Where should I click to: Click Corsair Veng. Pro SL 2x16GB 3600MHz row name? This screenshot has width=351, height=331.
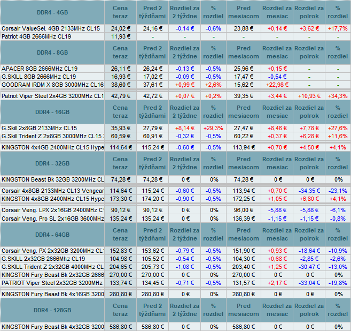coord(52,219)
